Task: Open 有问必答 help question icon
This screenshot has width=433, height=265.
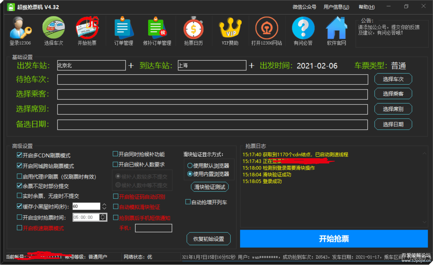Action: 303,28
